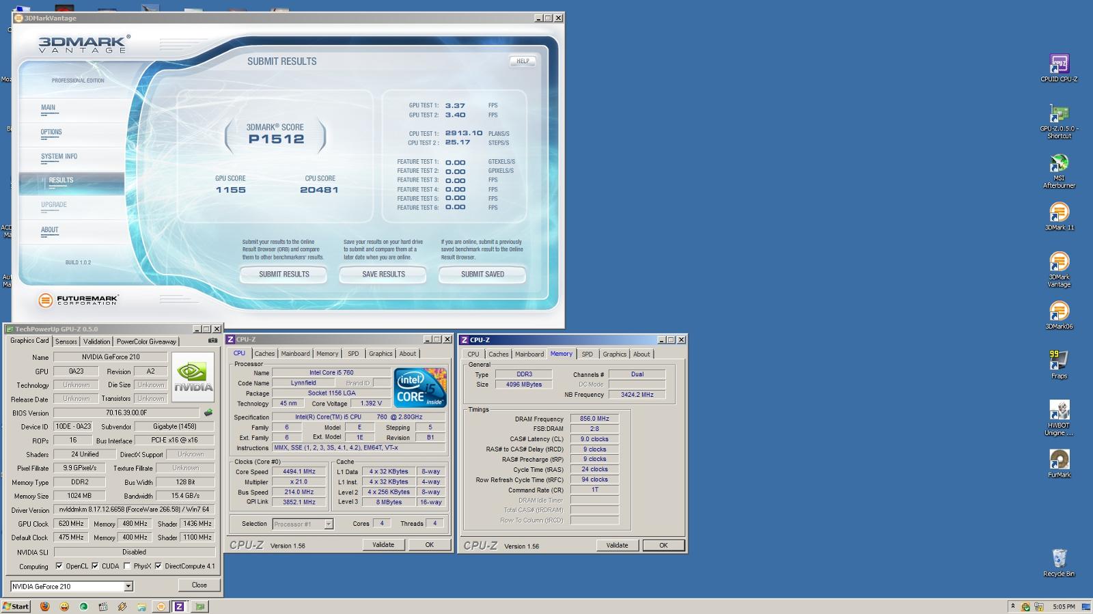
Task: Open the PowerColor Giveaway tab
Action: click(x=146, y=341)
